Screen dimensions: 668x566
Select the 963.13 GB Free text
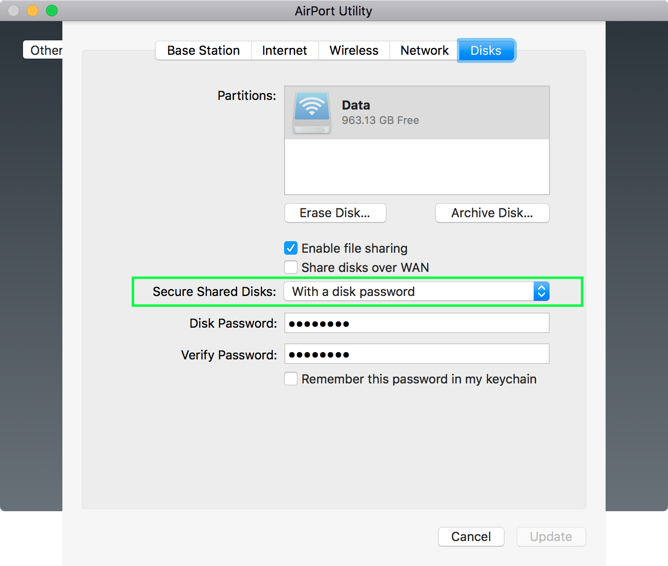click(x=381, y=121)
